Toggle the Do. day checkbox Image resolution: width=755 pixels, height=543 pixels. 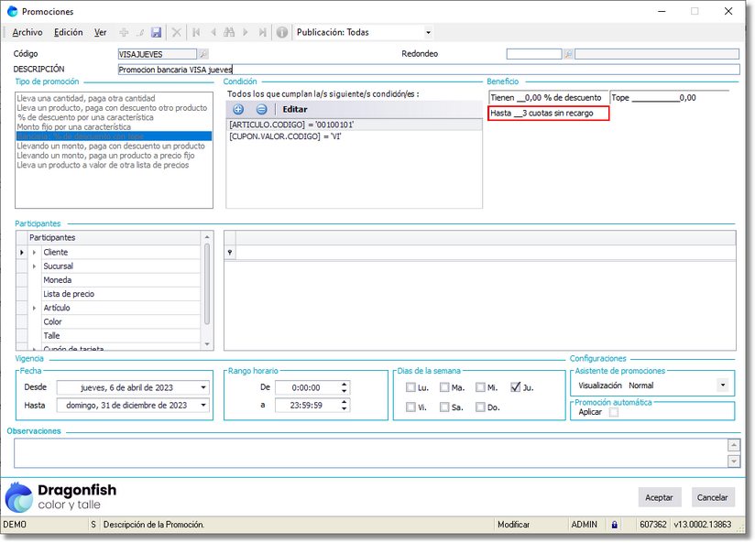[480, 407]
